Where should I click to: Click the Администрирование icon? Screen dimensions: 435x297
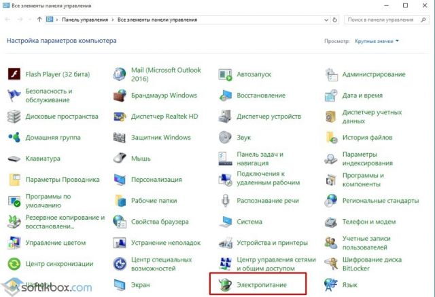331,75
